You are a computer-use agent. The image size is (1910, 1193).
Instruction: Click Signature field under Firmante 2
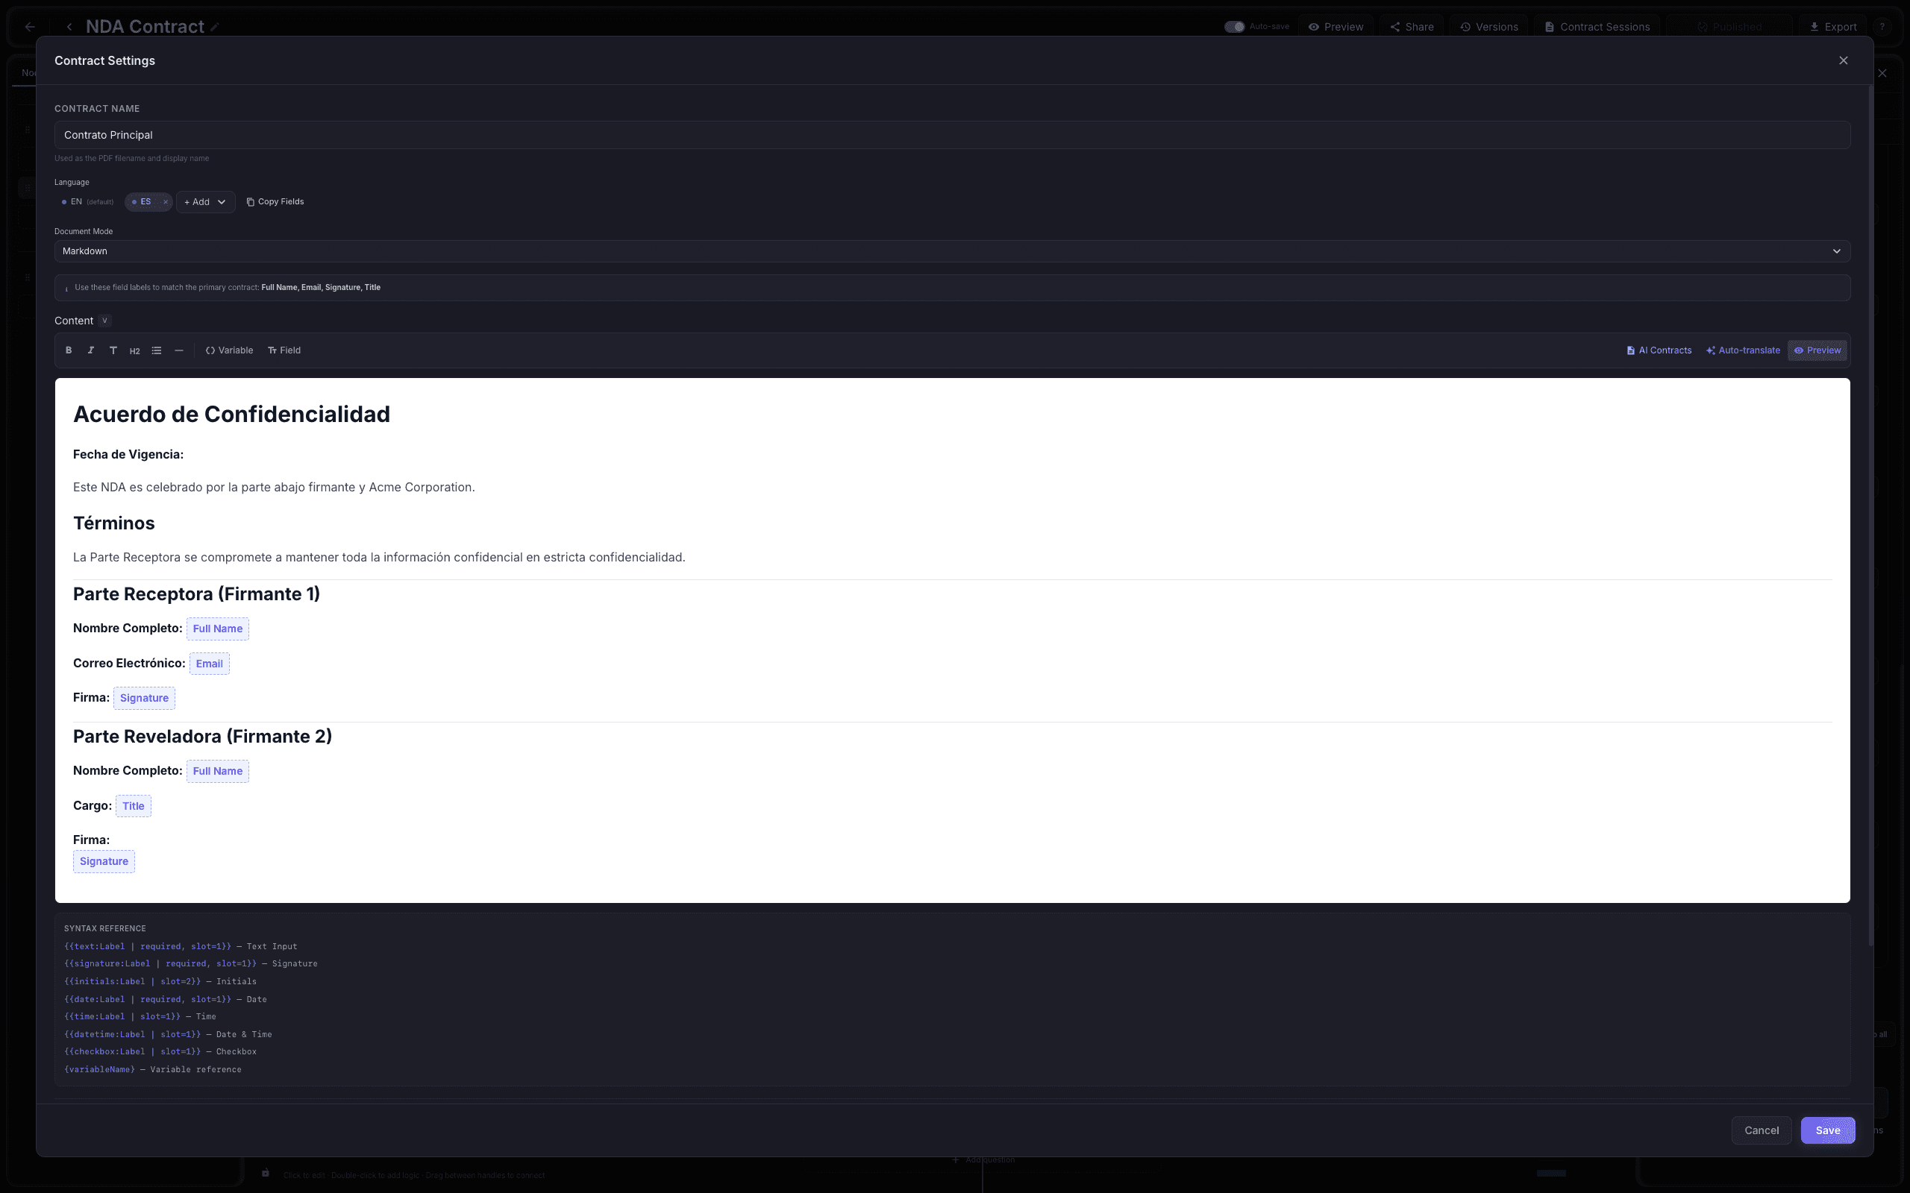pyautogui.click(x=104, y=860)
